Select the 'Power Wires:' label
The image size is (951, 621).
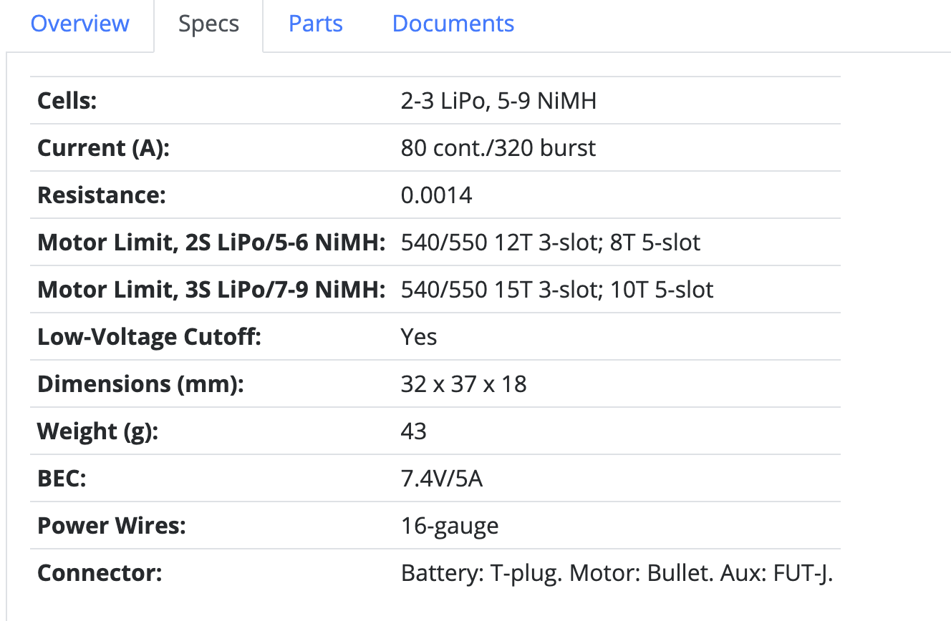tap(111, 526)
